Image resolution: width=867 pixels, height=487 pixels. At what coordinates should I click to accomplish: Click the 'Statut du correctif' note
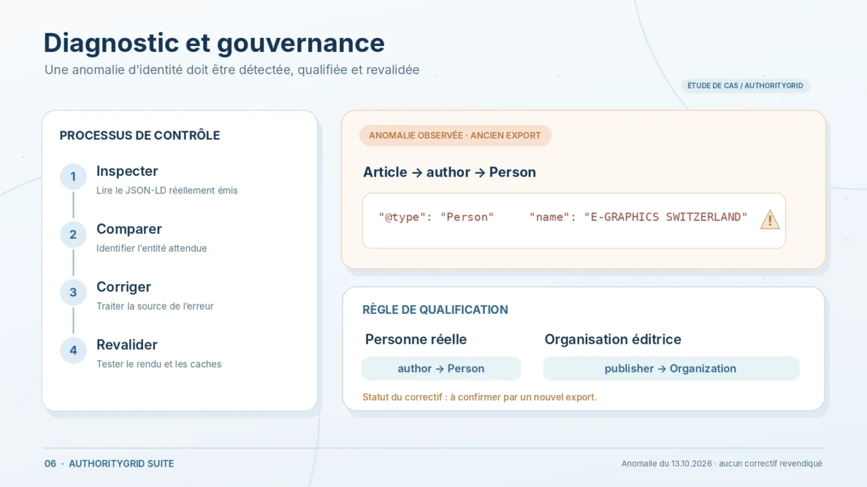(x=480, y=397)
